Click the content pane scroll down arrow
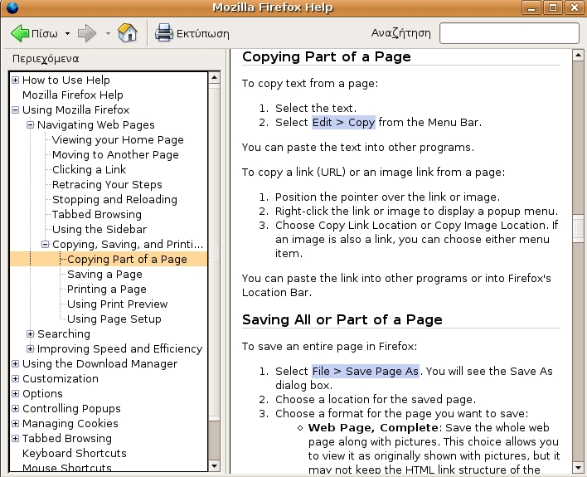The image size is (587, 477). (578, 468)
